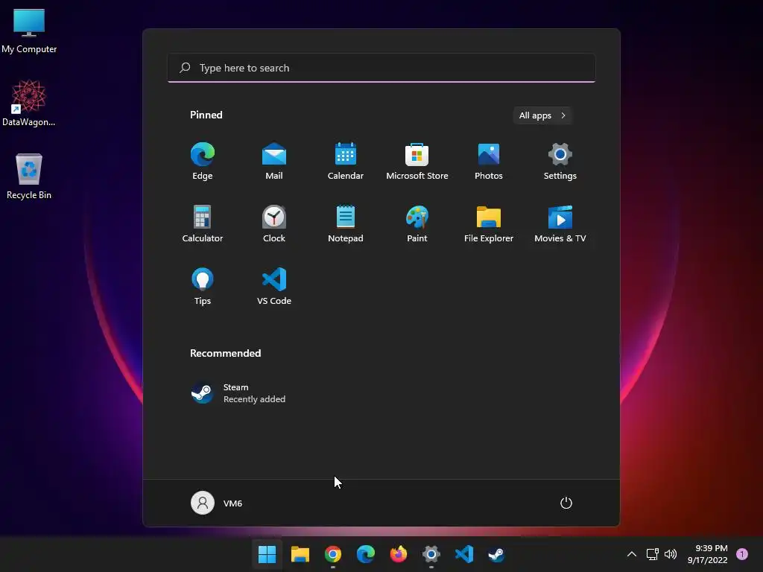
Task: Click the power button in Start menu
Action: [x=566, y=503]
